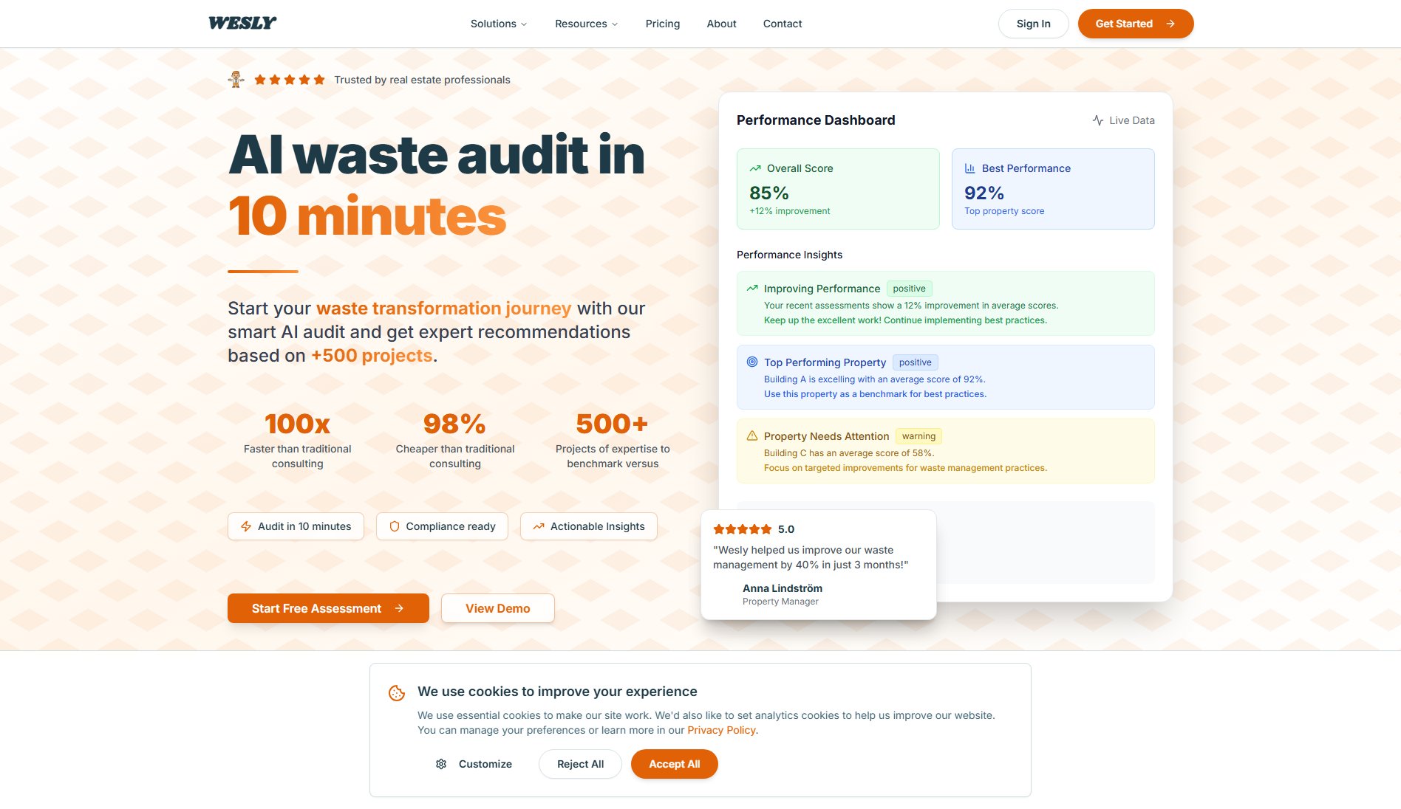The image size is (1401, 809).
Task: Click Start Free Assessment button
Action: (x=328, y=608)
